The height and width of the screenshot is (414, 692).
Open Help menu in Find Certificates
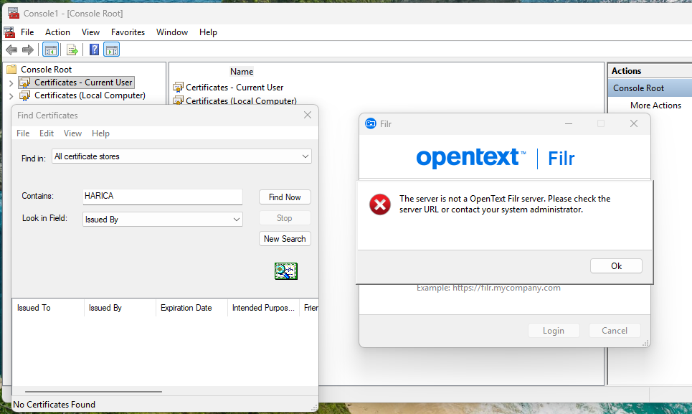100,133
